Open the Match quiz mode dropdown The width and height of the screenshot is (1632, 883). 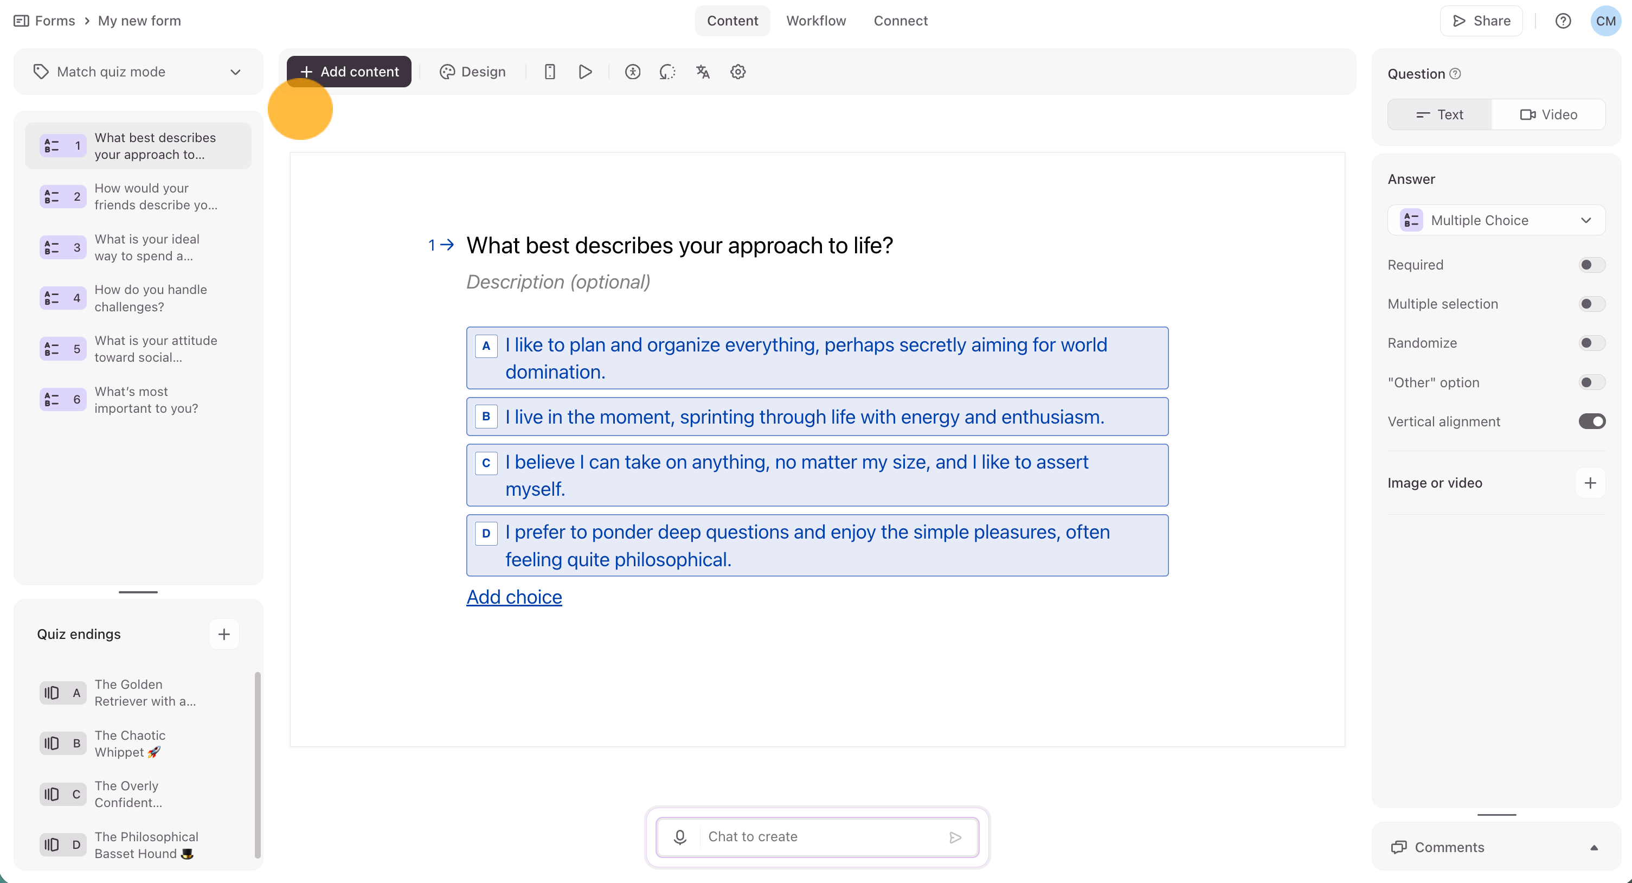[x=138, y=72]
